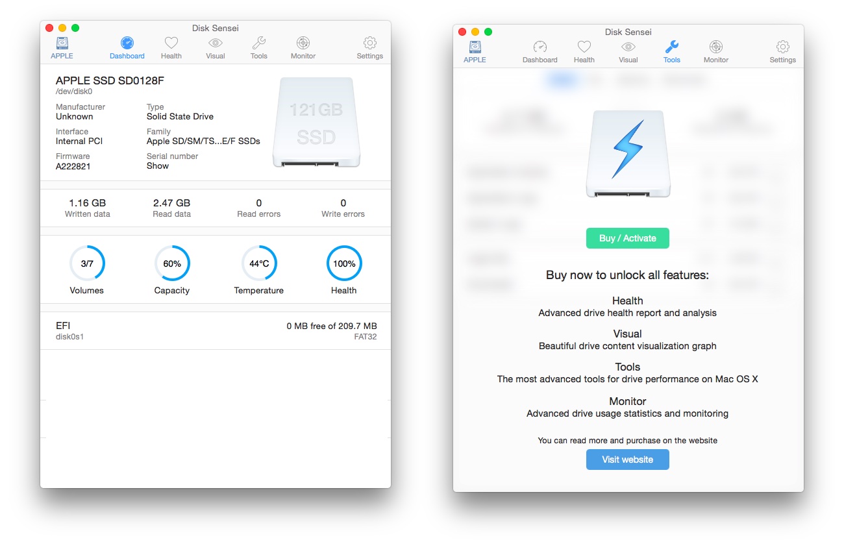Click the 100% Health gauge
This screenshot has height=540, width=844.
pos(344,264)
